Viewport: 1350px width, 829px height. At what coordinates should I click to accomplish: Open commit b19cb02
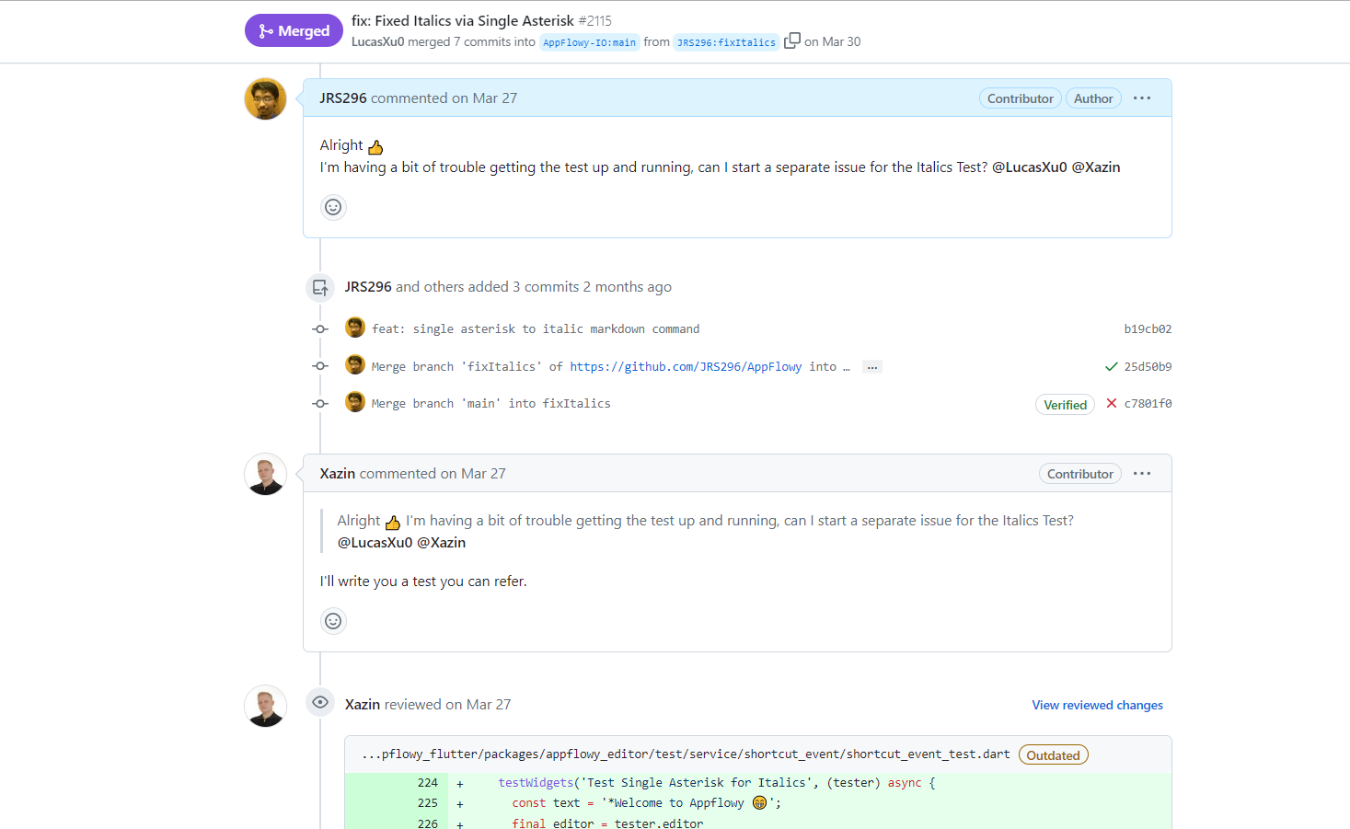coord(1148,328)
